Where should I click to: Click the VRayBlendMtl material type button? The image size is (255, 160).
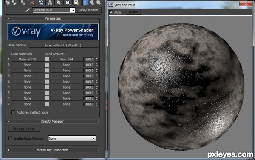pos(89,10)
